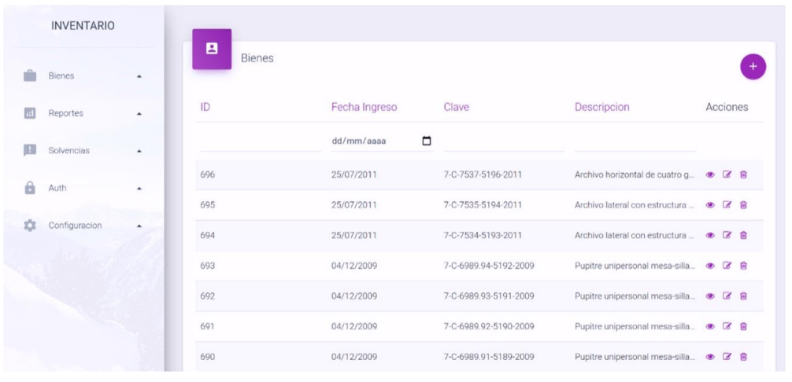Delete the record with ID 692

coord(743,296)
